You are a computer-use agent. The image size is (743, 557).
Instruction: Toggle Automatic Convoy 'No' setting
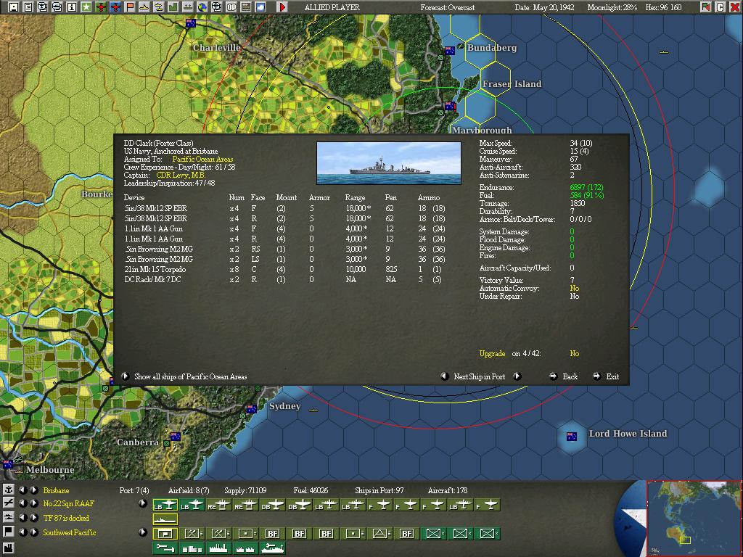[x=575, y=288]
